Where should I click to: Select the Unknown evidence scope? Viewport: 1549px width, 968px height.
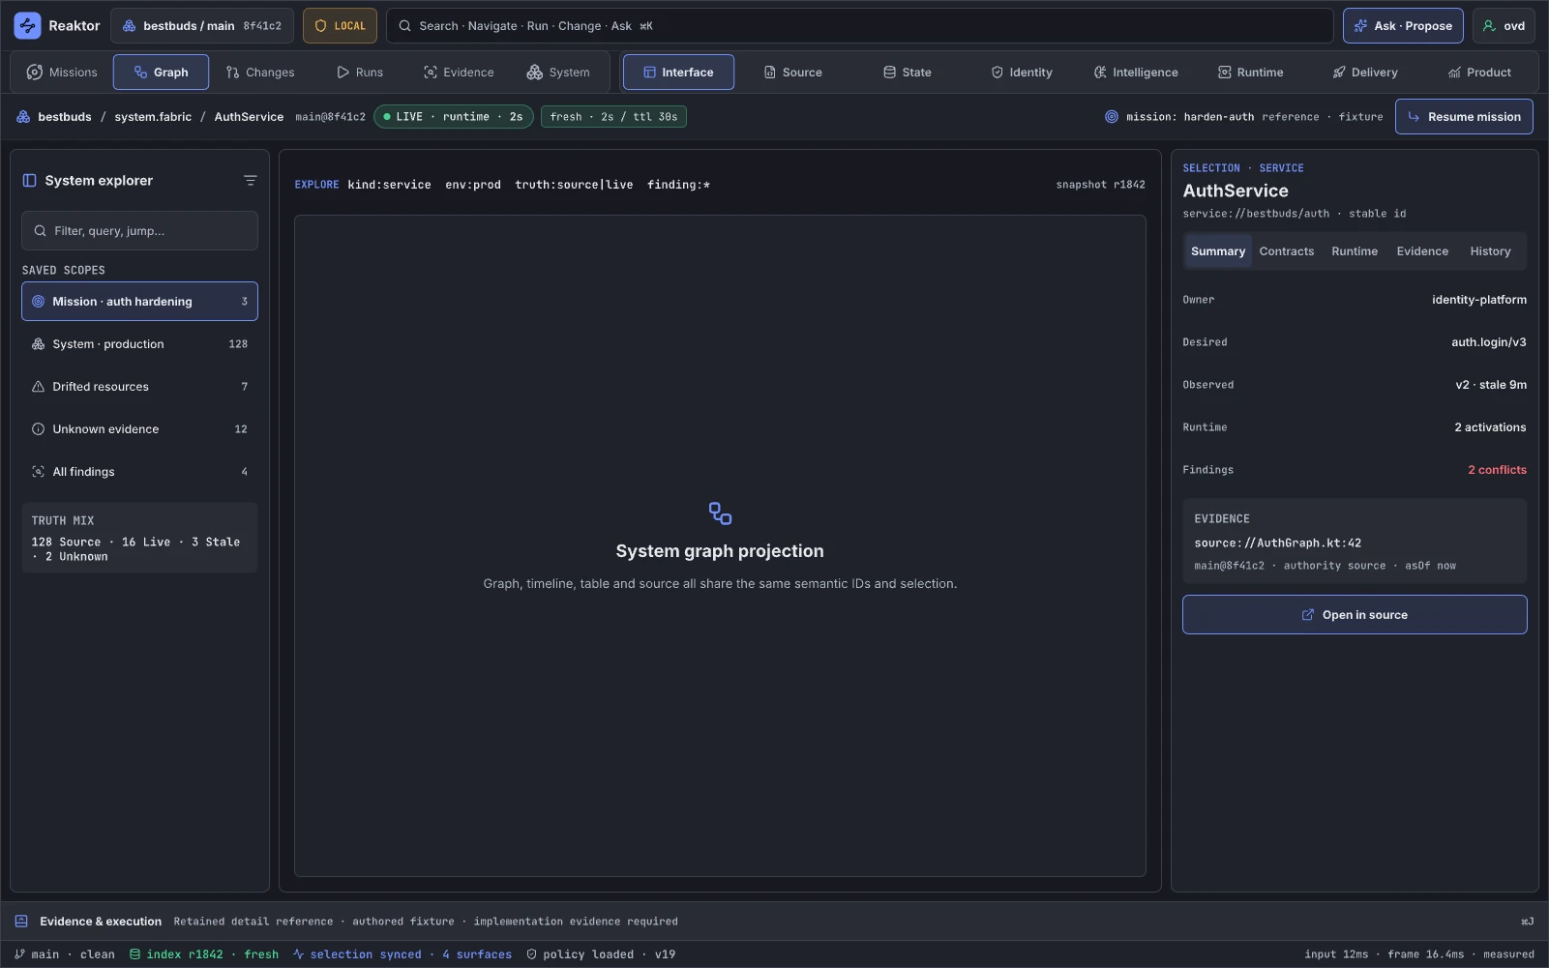pyautogui.click(x=139, y=429)
